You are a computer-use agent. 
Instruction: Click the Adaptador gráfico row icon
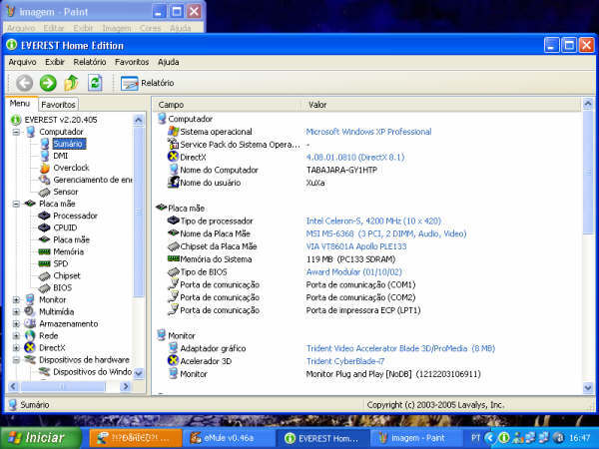173,348
